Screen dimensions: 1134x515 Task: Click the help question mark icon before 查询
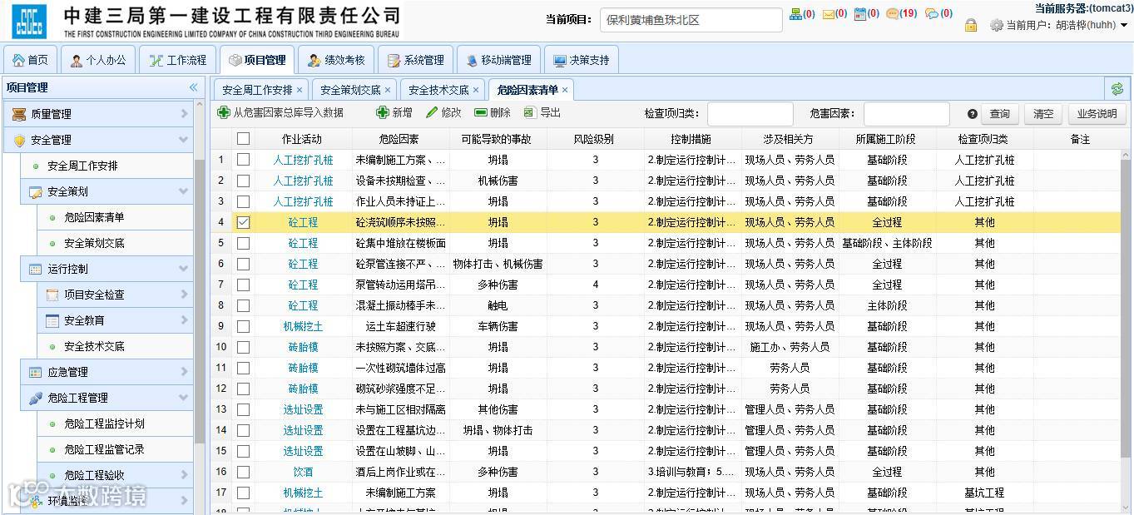(972, 114)
